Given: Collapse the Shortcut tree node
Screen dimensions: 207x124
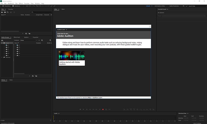Looking at the screenshot, I should coord(2,57).
